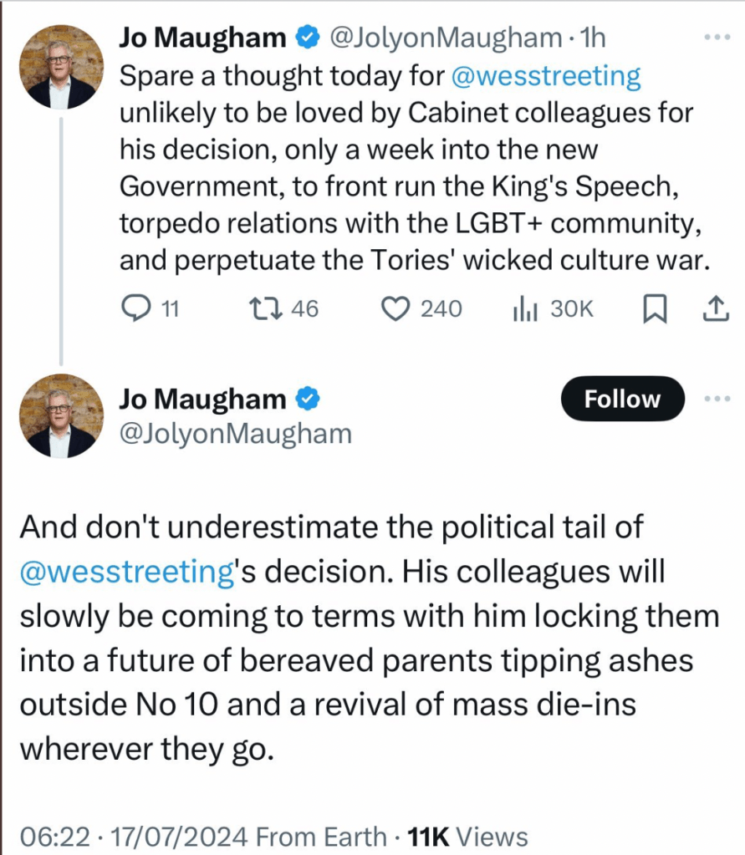Click the reply icon on first tweet
This screenshot has height=855, width=745.
[135, 309]
